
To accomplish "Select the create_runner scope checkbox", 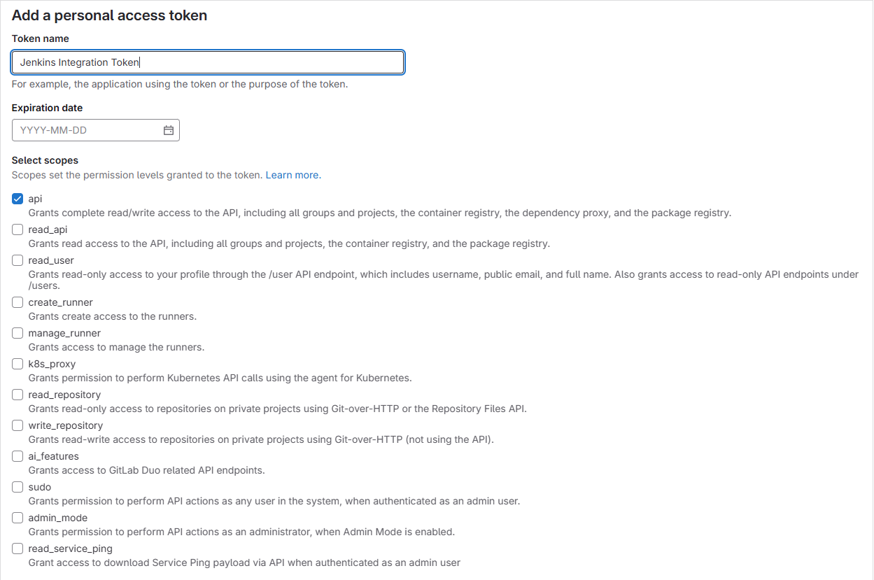I will point(17,302).
